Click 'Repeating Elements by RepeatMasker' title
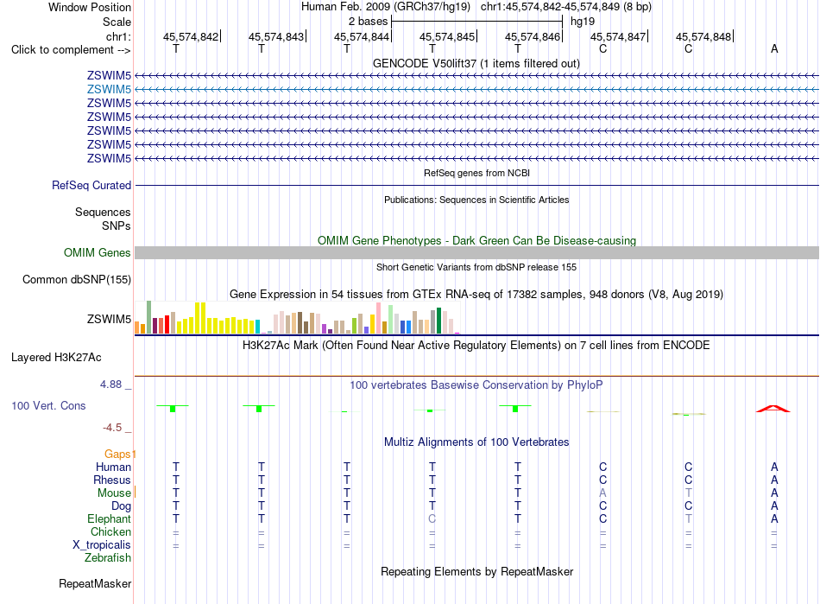The width and height of the screenshot is (820, 604). click(x=477, y=571)
